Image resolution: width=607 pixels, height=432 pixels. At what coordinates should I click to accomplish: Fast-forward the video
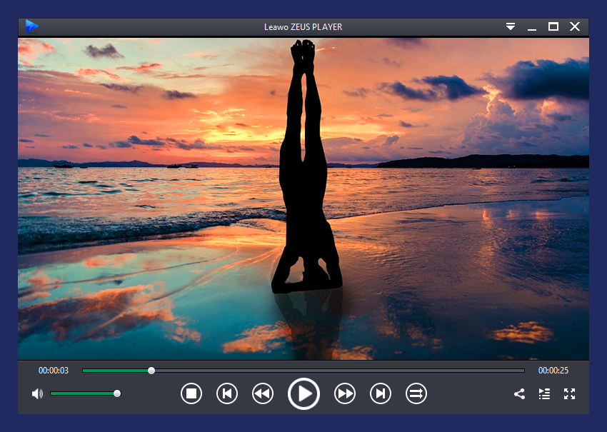(345, 393)
